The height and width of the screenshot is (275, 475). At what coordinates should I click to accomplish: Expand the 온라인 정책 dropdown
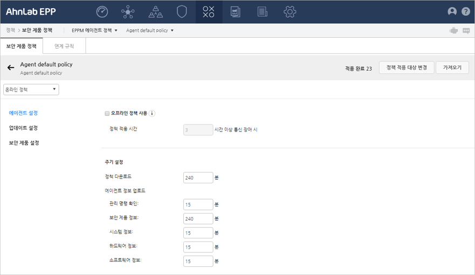31,90
